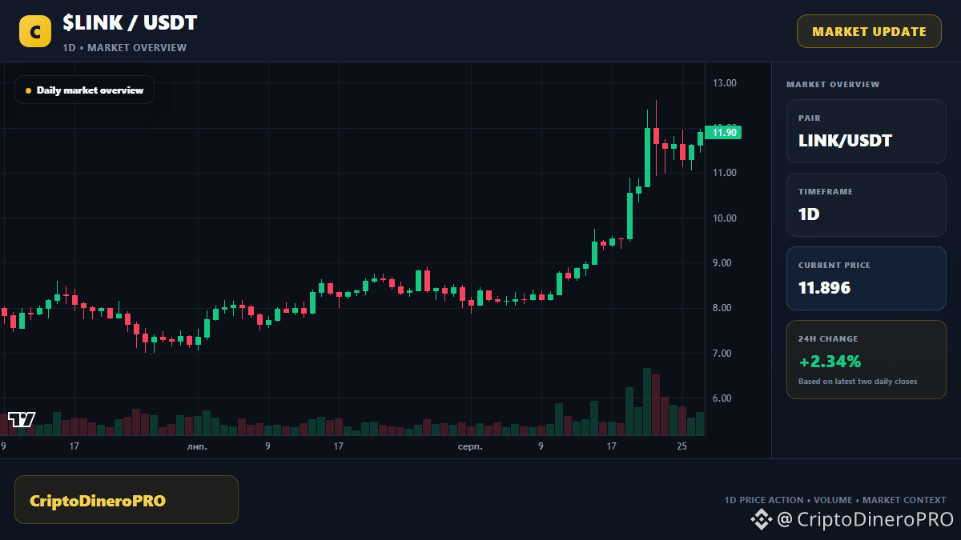Viewport: 961px width, 540px height.
Task: Click the 11.00 price axis label
Action: tap(724, 173)
